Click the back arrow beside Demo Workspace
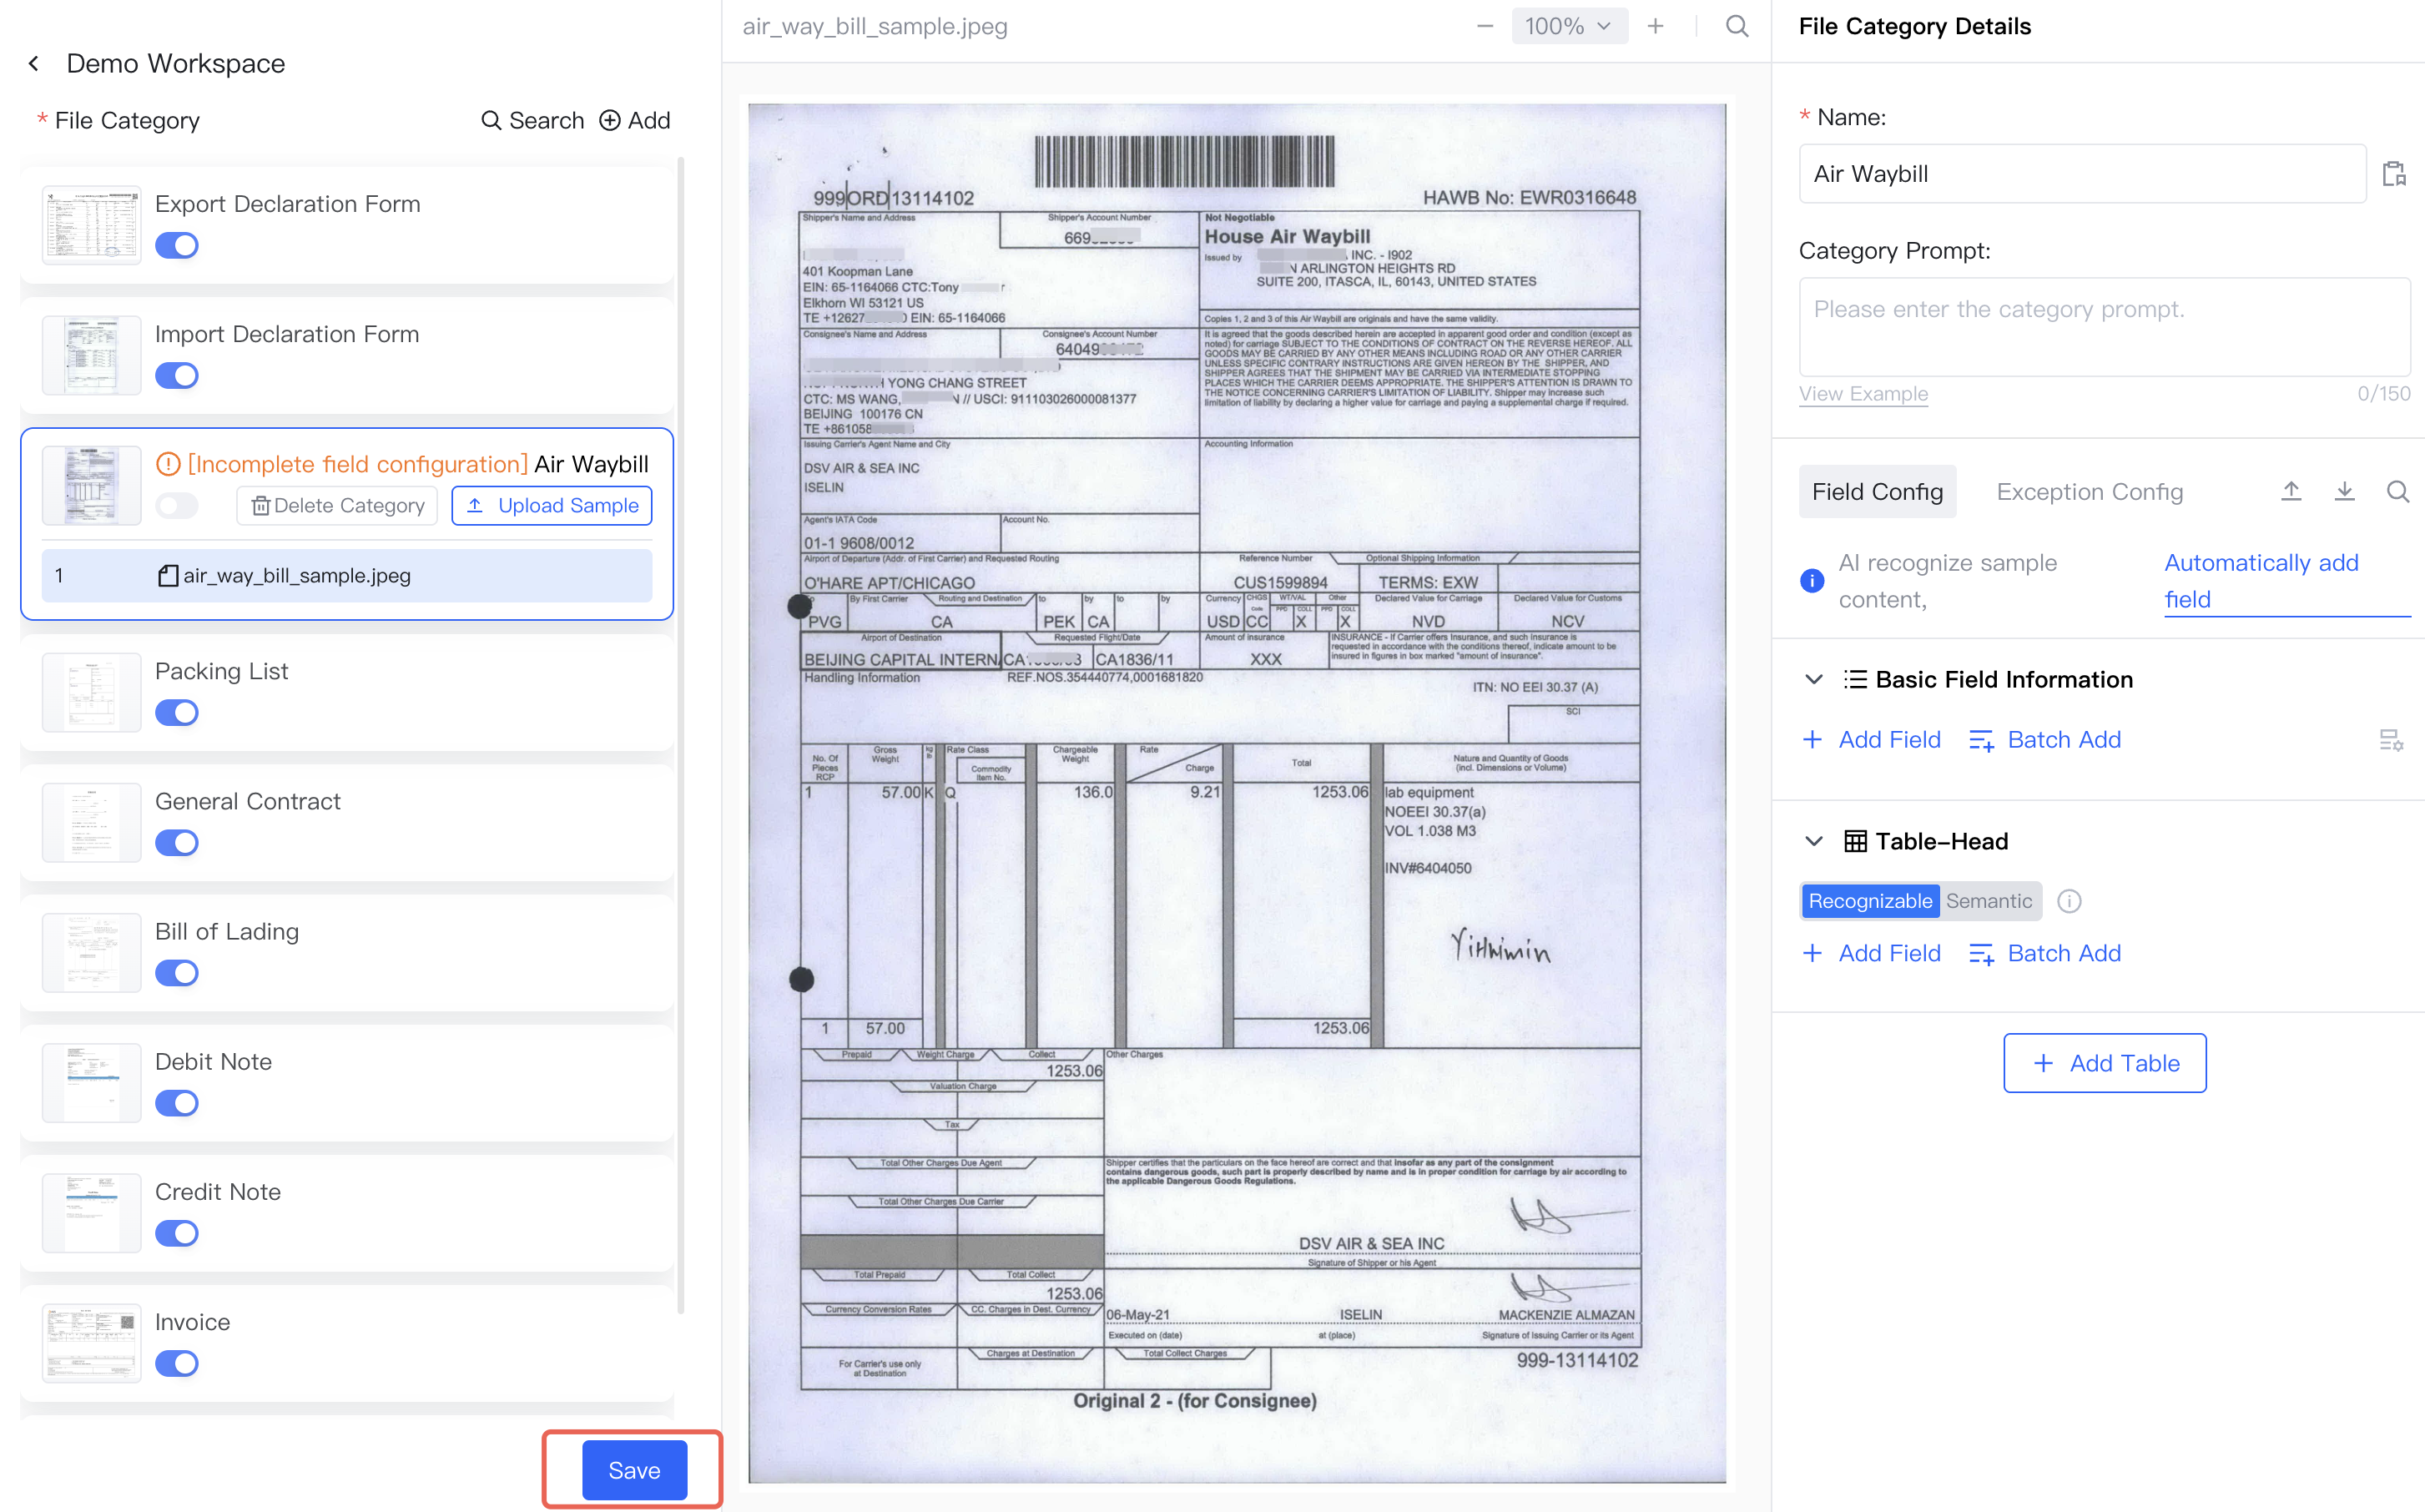2425x1512 pixels. click(x=34, y=64)
